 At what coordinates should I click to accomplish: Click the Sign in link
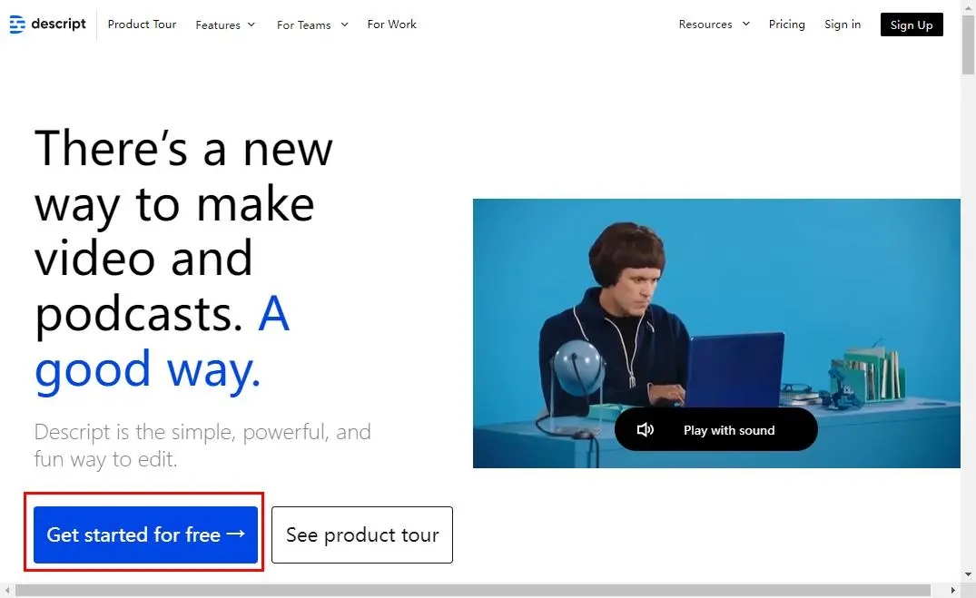pos(843,25)
